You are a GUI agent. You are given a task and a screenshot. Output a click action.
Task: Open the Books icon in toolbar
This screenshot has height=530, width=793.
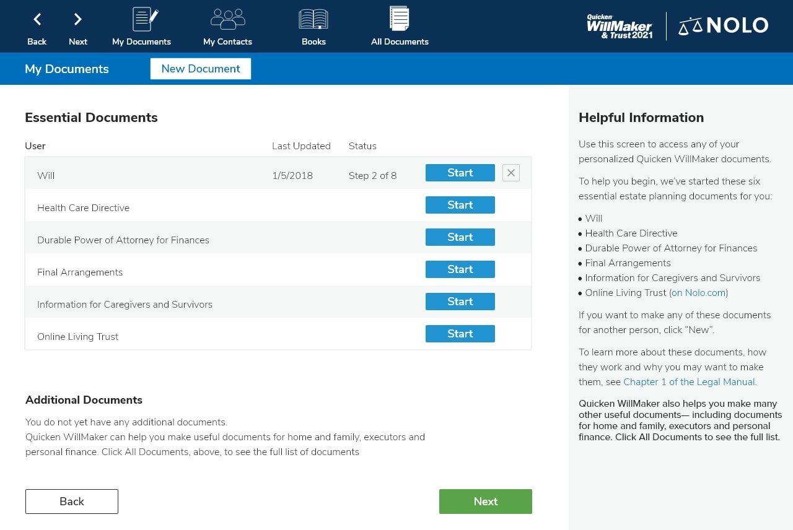[313, 20]
